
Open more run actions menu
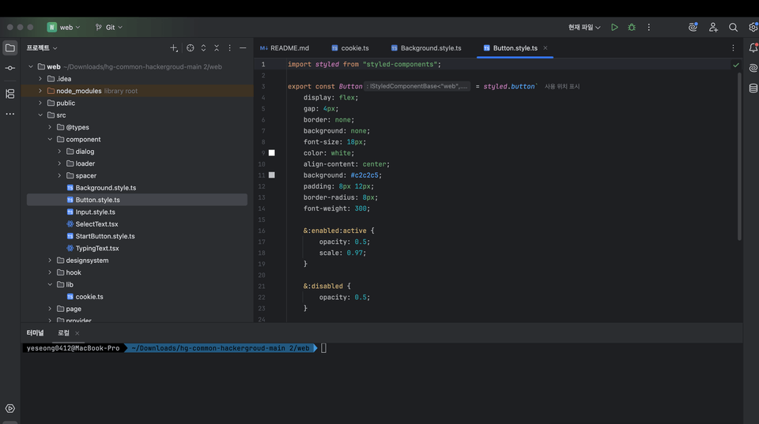(x=648, y=28)
